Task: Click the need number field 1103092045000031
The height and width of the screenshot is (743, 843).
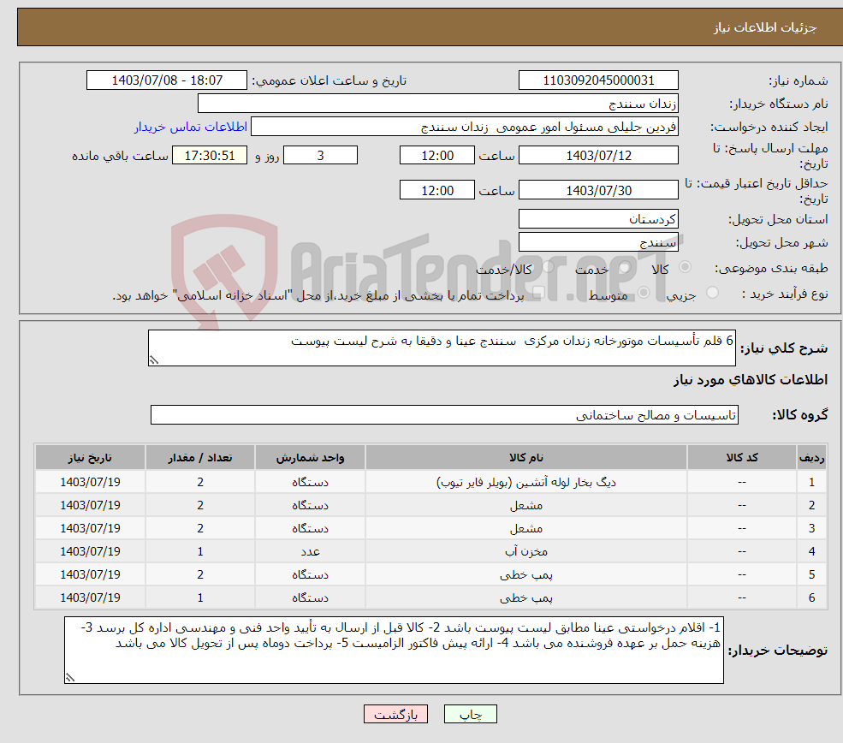Action: coord(598,80)
